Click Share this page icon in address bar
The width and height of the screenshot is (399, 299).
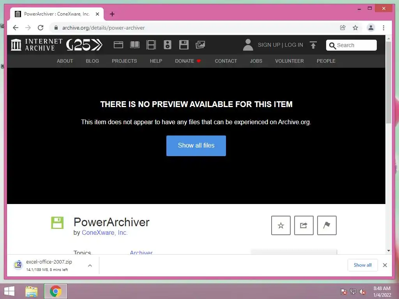[x=343, y=28]
